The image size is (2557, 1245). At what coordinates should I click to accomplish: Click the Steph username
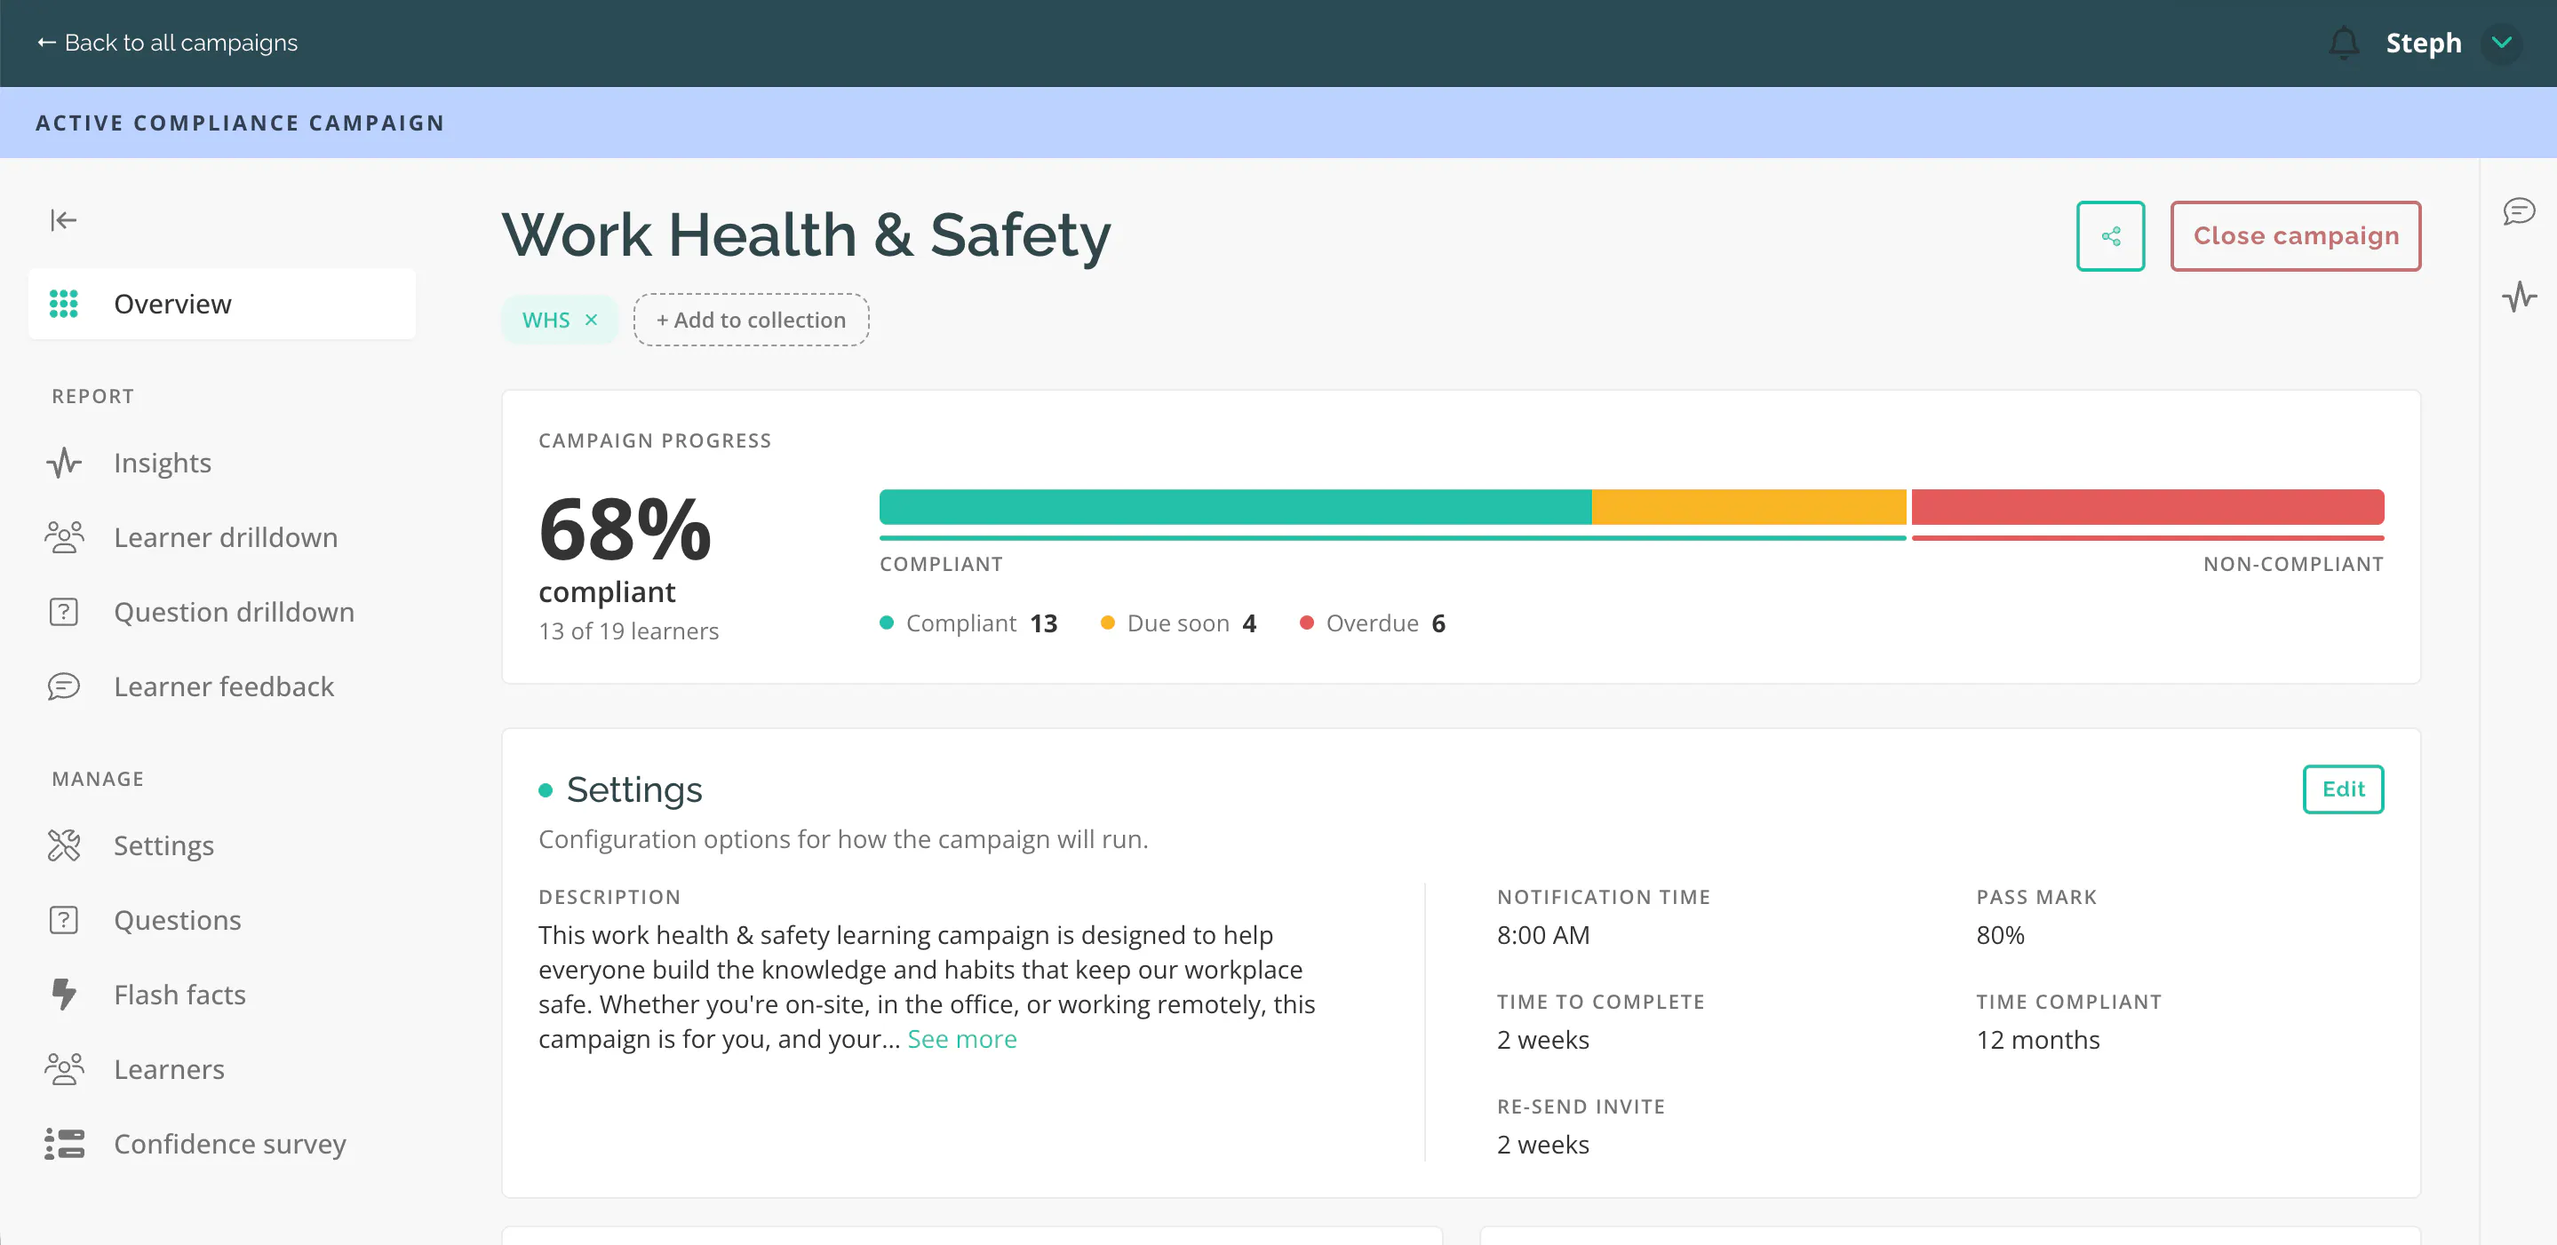pos(2423,43)
